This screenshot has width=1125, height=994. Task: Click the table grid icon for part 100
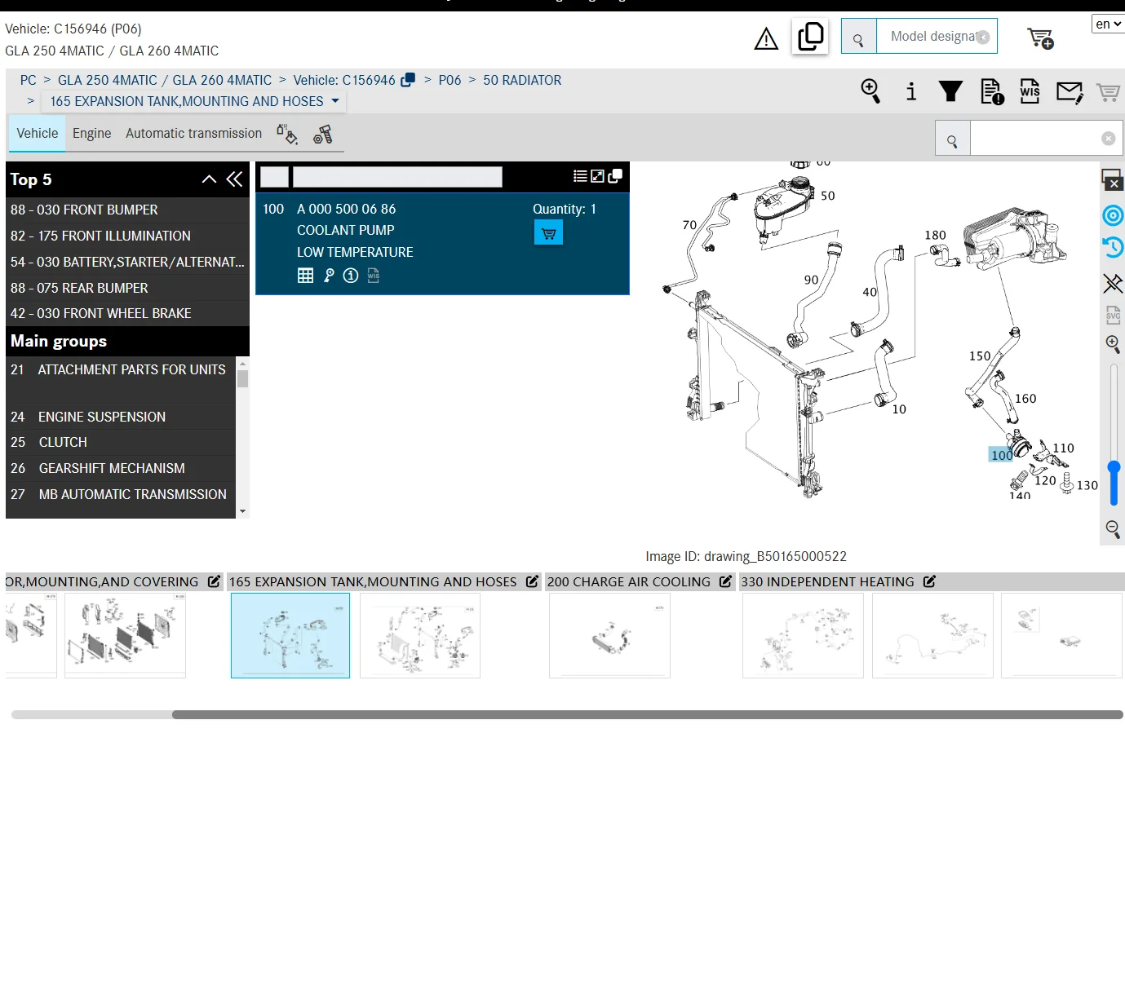pyautogui.click(x=306, y=276)
